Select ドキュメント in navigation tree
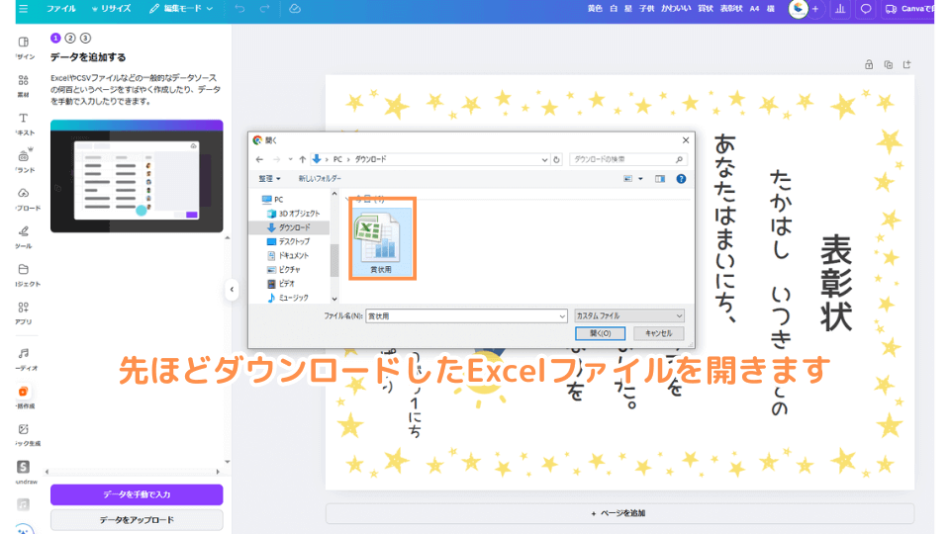 288,255
